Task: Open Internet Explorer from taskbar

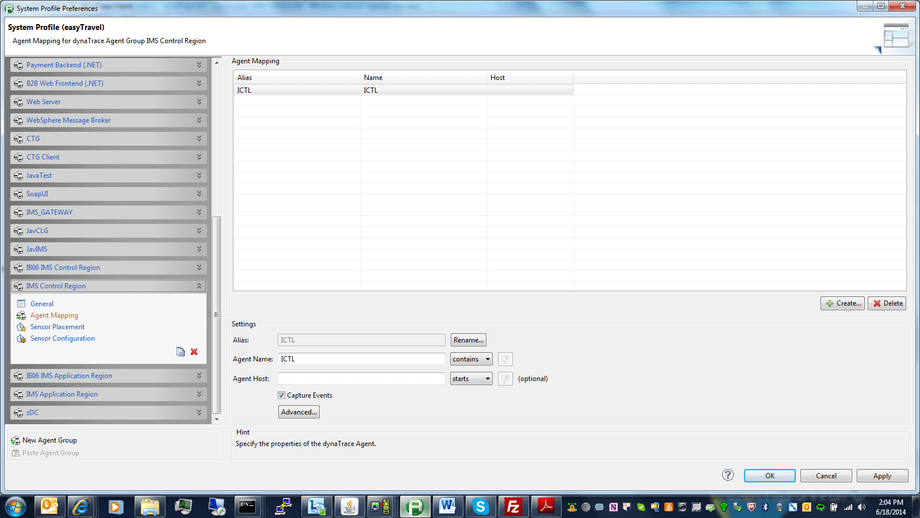Action: coord(81,506)
